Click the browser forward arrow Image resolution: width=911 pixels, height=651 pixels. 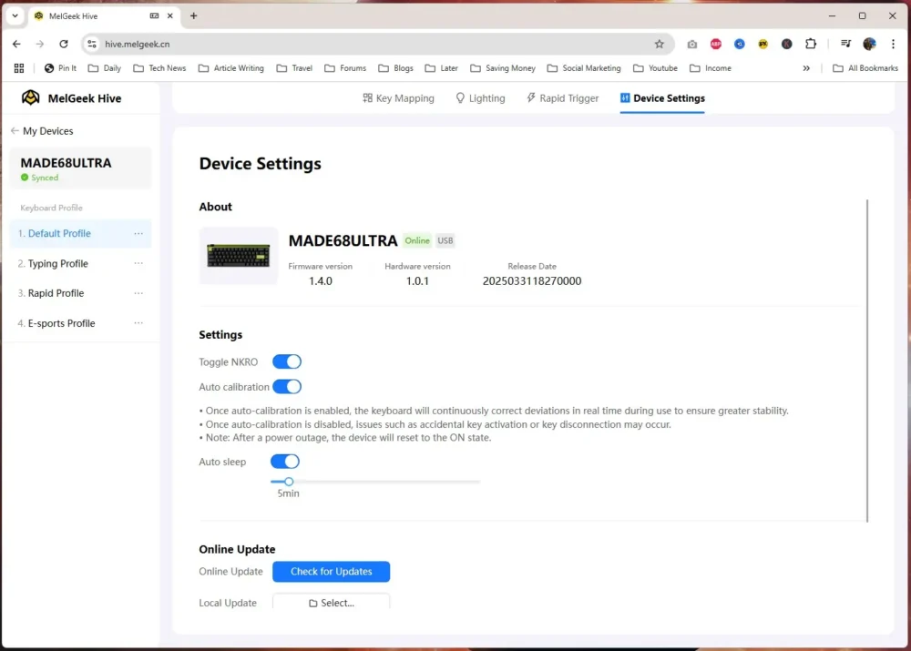[39, 44]
